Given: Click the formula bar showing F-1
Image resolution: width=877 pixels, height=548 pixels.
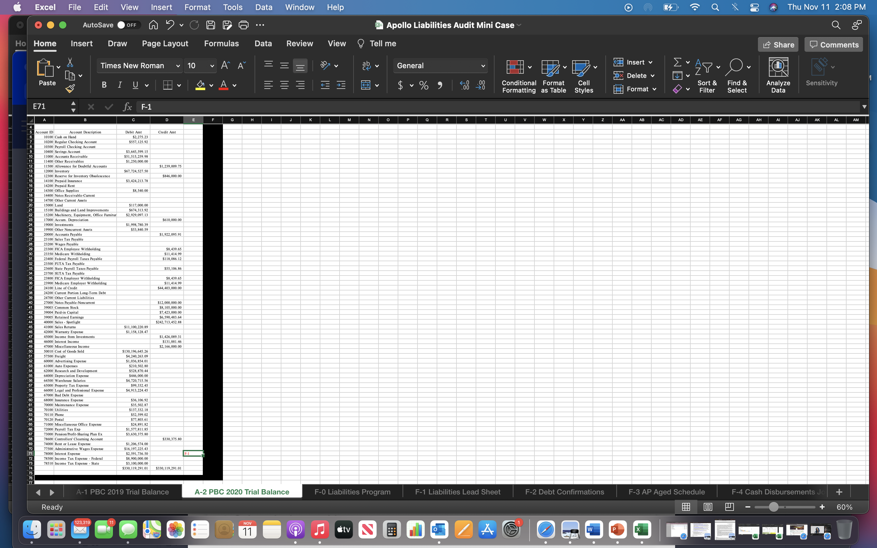Looking at the screenshot, I should pos(326,107).
